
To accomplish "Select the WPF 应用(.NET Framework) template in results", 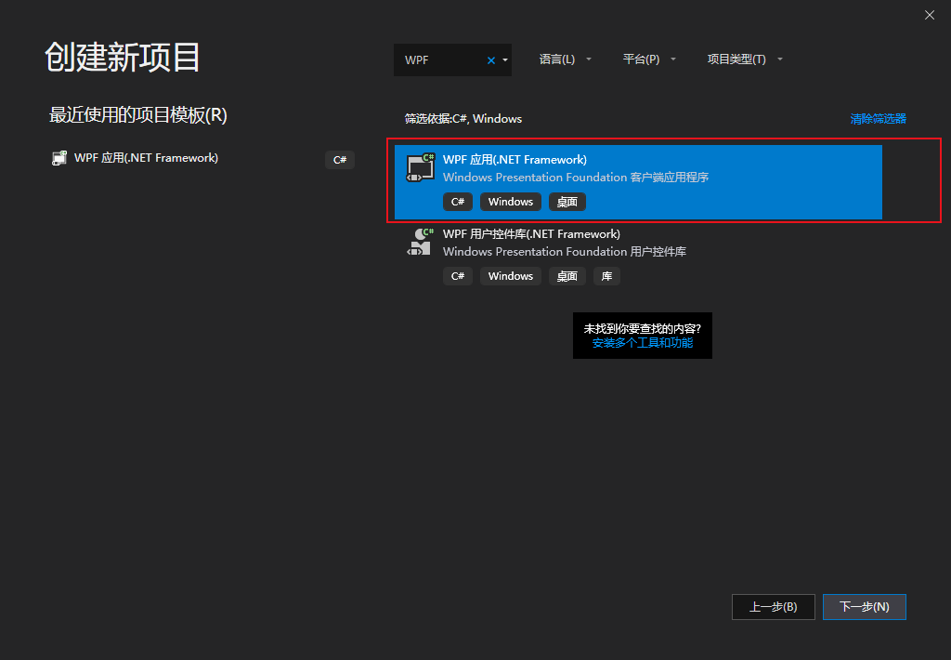I will pos(638,181).
